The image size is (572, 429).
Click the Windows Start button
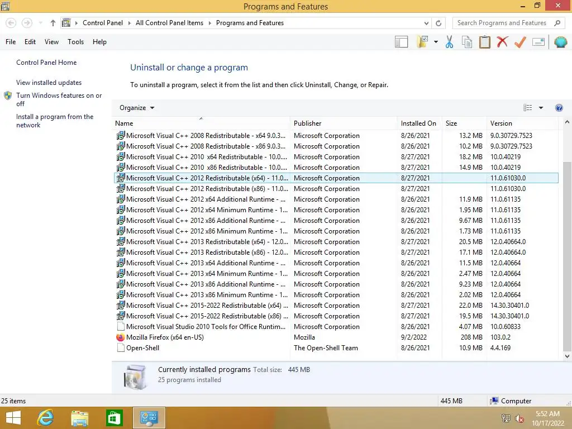coord(13,418)
